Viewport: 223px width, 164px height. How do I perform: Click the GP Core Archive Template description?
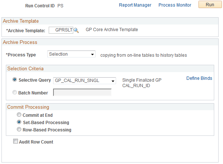coord(112,30)
